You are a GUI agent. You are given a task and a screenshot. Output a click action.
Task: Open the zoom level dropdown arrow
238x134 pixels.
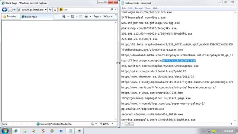click(112, 124)
